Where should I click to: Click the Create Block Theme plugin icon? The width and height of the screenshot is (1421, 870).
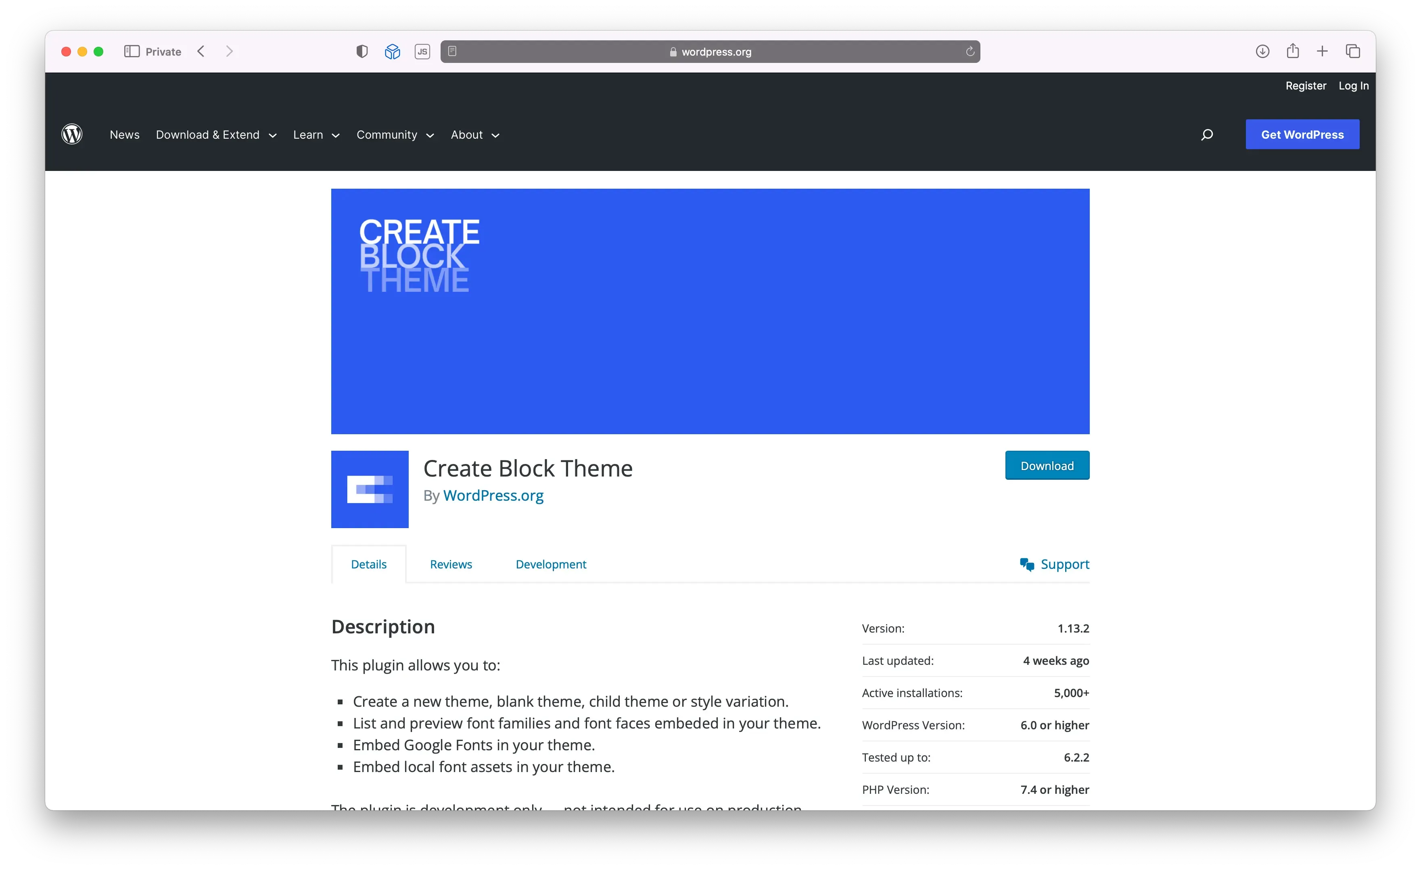(370, 489)
